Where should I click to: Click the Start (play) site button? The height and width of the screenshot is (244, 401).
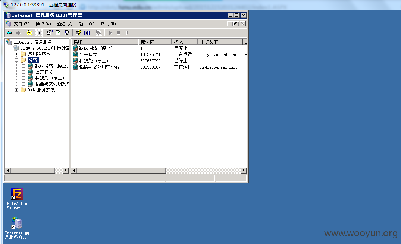pos(110,33)
